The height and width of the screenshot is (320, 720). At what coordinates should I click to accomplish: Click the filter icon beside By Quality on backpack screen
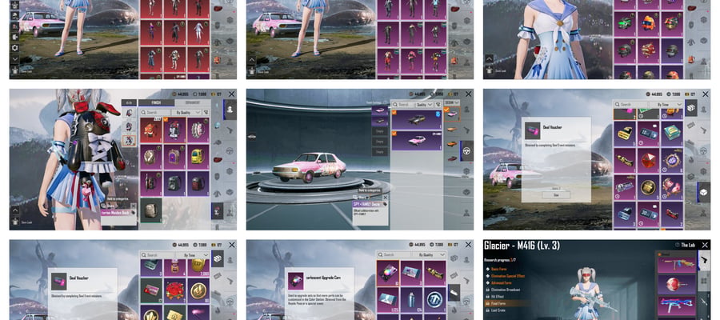coord(206,112)
